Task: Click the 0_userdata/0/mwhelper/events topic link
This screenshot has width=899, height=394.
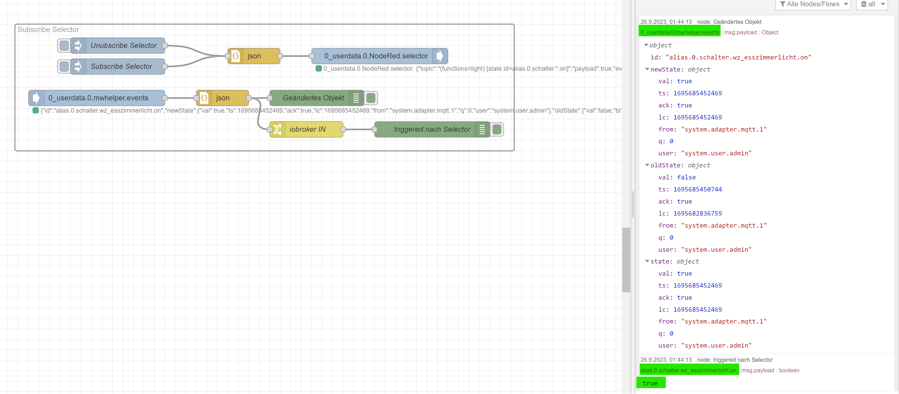Action: click(679, 32)
